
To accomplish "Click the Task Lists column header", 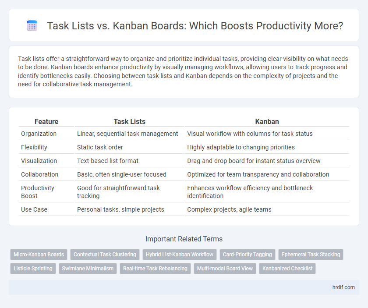I will (129, 121).
